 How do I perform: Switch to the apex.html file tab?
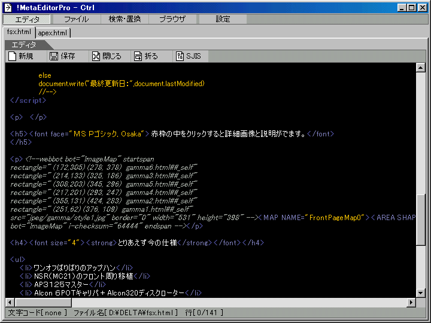click(53, 33)
